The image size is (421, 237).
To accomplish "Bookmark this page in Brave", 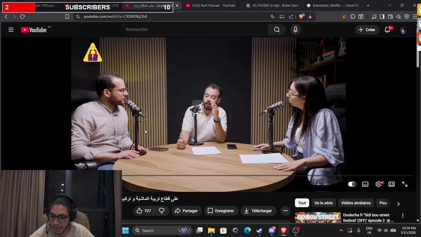I will click(67, 16).
